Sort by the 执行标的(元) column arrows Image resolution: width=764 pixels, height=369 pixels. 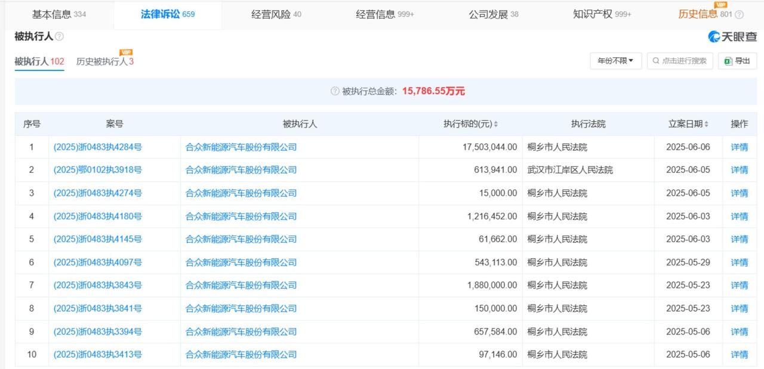click(x=495, y=124)
